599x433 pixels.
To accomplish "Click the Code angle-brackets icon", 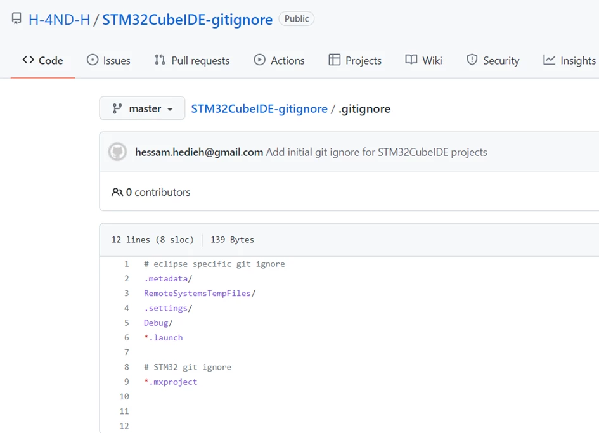I will click(29, 60).
